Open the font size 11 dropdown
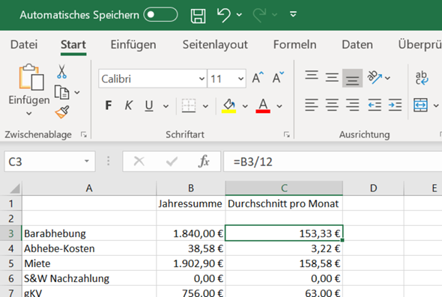The height and width of the screenshot is (297, 442). coord(240,79)
